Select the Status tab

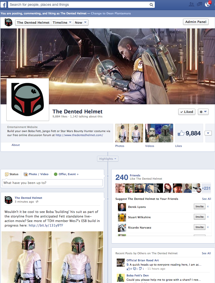[x=12, y=174]
